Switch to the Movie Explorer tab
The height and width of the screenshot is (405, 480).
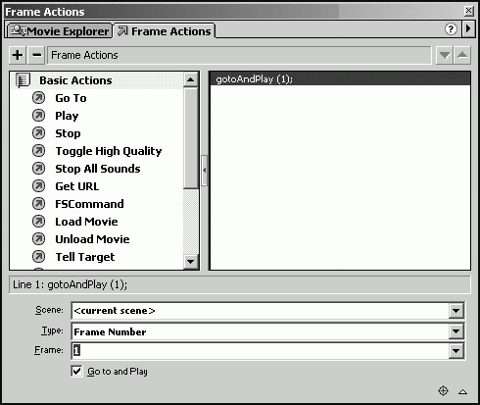60,31
